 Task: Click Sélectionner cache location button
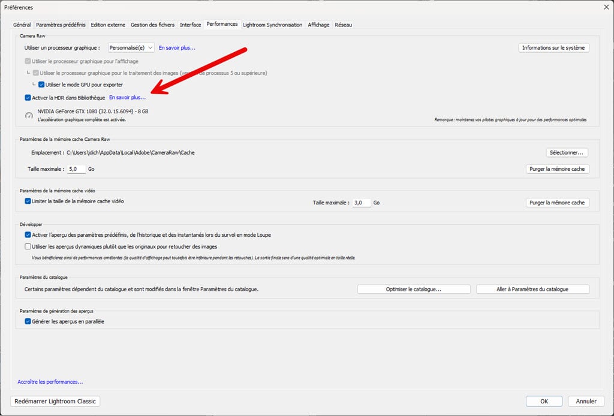[x=567, y=153]
